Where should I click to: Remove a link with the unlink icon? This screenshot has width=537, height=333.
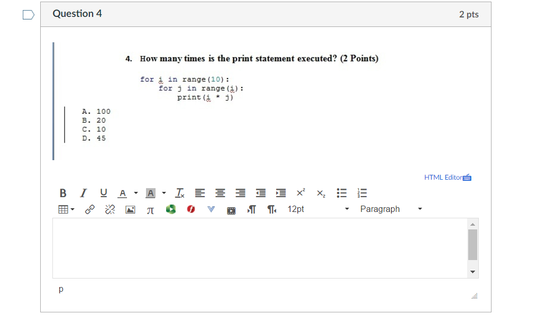110,209
